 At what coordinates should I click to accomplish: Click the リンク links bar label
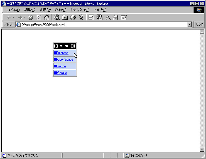(x=200, y=24)
